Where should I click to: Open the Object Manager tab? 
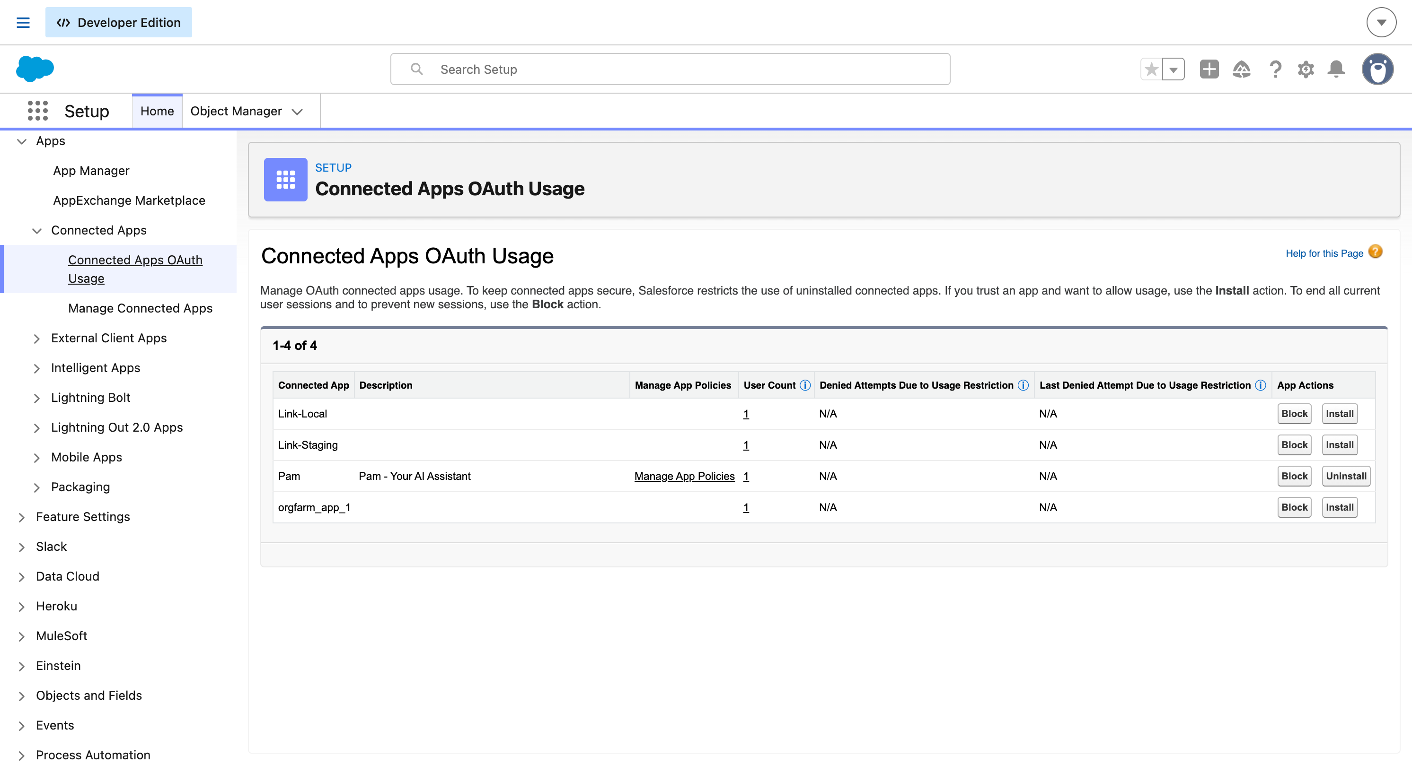(x=236, y=111)
